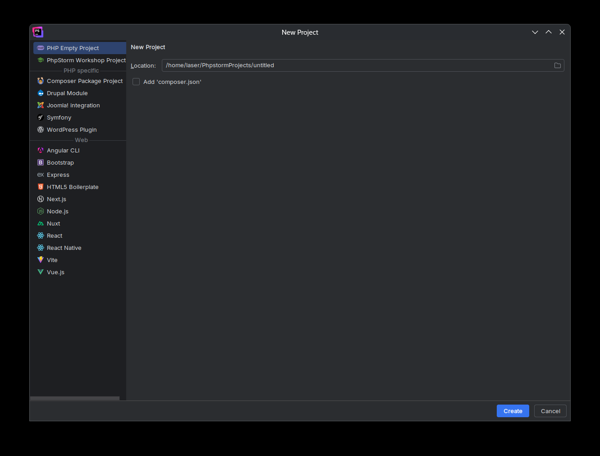This screenshot has width=600, height=456.
Task: Select PHP Empty Project type
Action: 73,48
